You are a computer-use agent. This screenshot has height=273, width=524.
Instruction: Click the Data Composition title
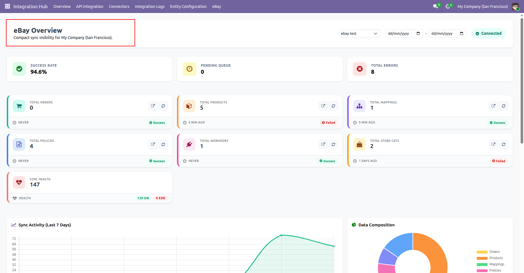click(376, 225)
